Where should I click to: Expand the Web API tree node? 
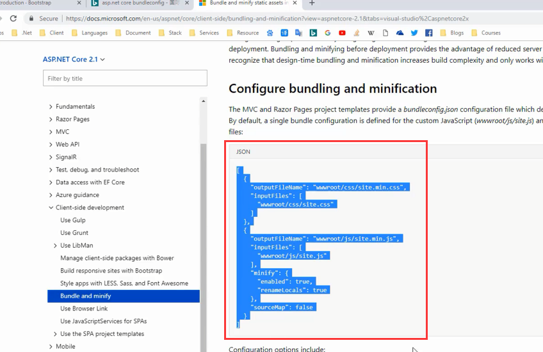coord(51,145)
